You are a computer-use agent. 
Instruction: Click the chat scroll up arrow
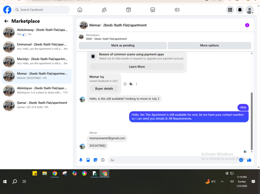[x=252, y=53]
